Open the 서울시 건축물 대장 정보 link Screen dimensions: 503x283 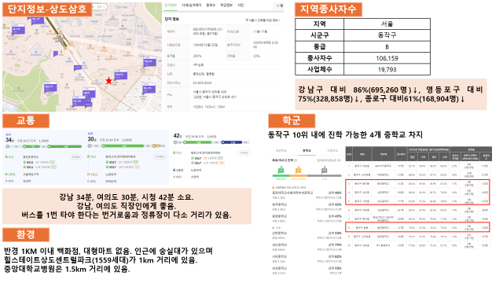point(263,20)
